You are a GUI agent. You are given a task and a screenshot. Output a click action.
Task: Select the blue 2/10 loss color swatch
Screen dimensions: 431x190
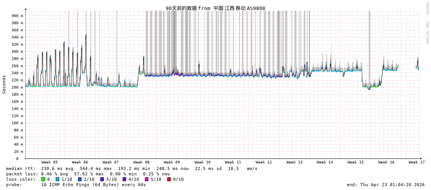pos(80,179)
